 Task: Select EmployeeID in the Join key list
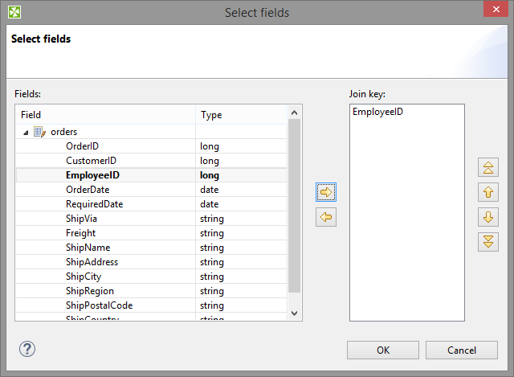(x=377, y=113)
